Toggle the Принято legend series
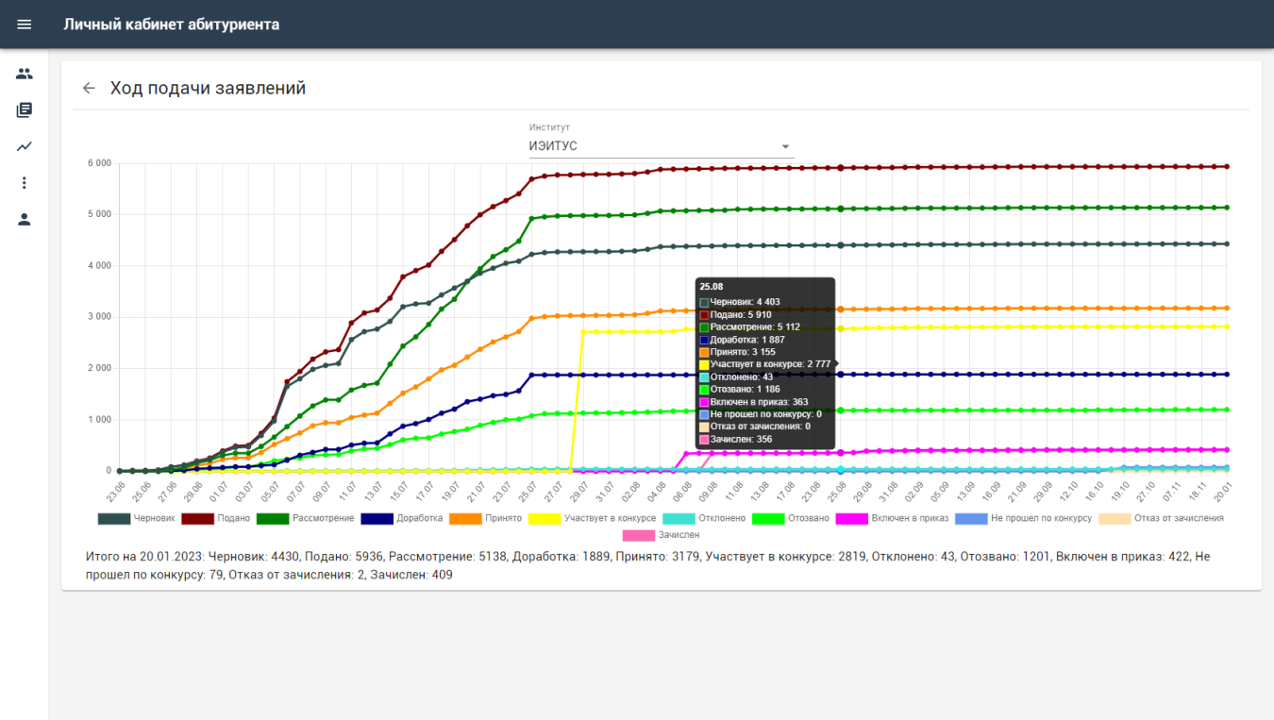Screen dimensions: 1274x720 point(485,518)
